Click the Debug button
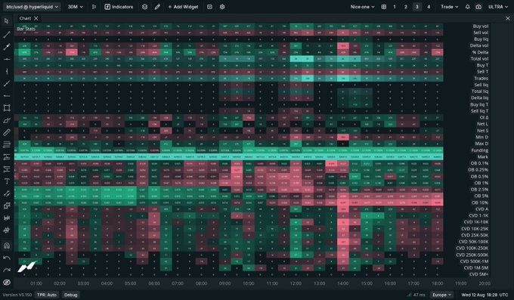514x300 pixels. pos(71,295)
